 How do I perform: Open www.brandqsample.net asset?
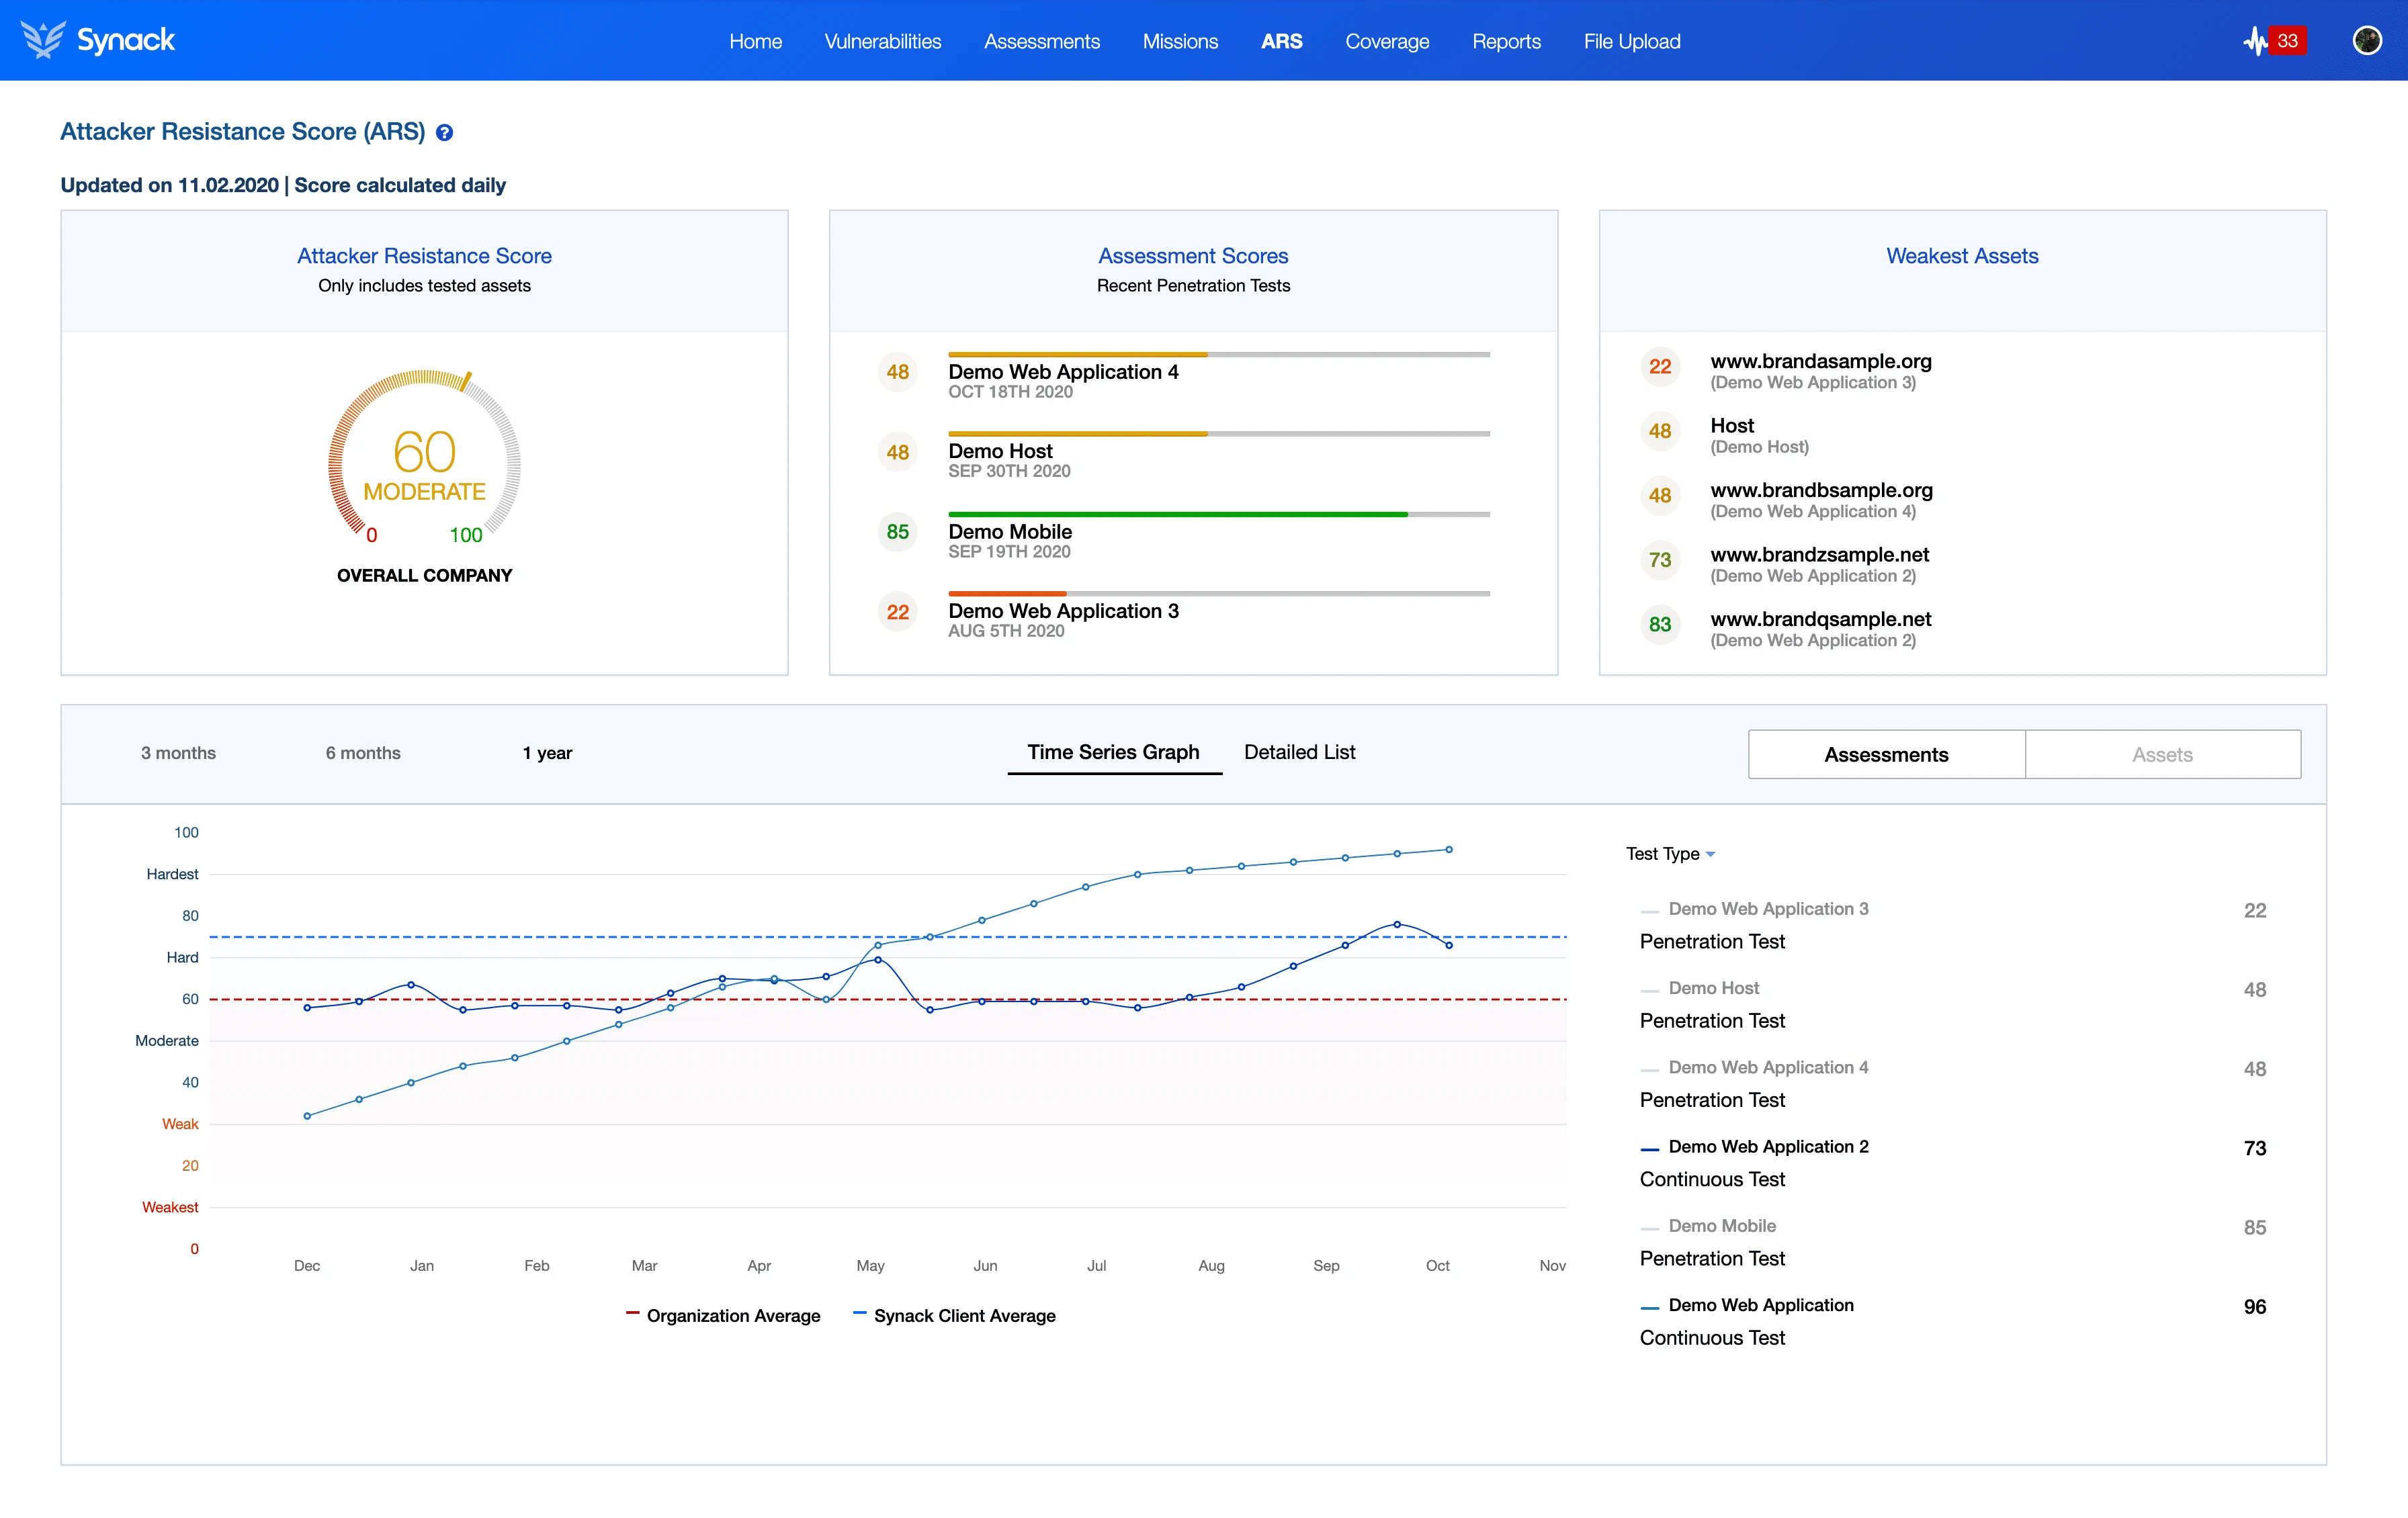coord(1820,620)
